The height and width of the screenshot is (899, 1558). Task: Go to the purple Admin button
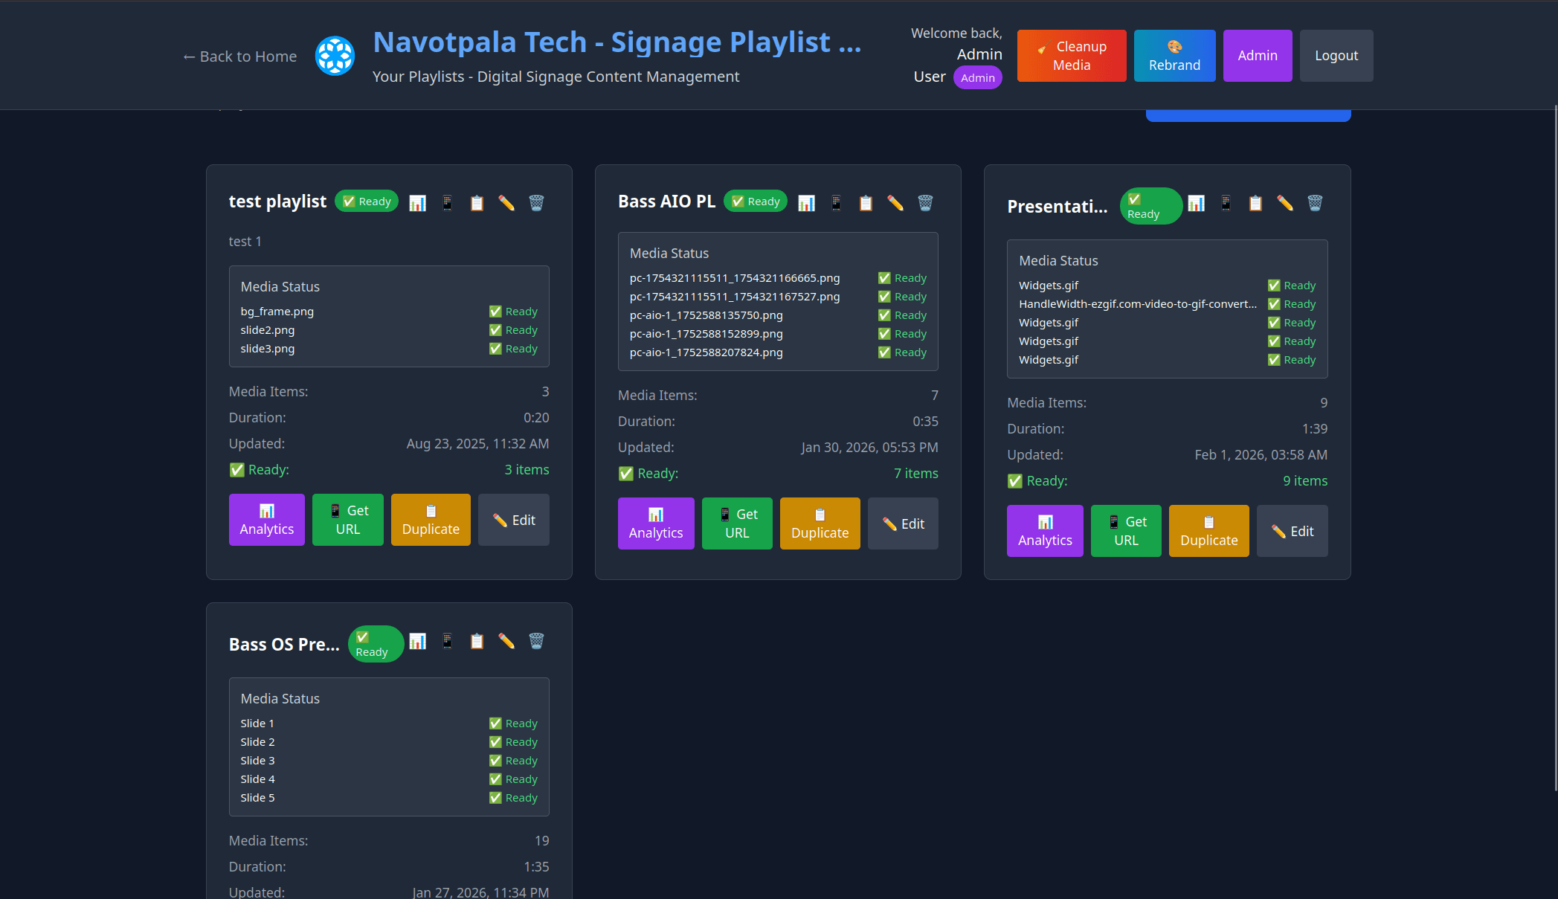tap(1257, 56)
